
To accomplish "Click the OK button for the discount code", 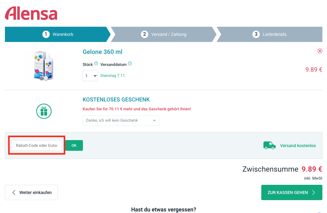I will 74,145.
